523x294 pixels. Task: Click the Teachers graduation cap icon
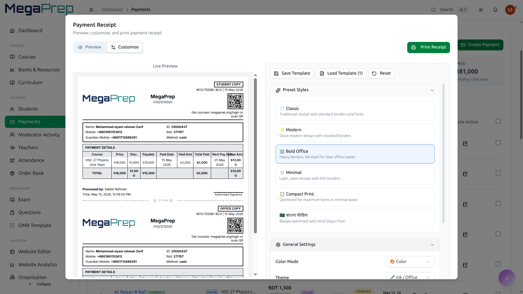[x=12, y=148]
